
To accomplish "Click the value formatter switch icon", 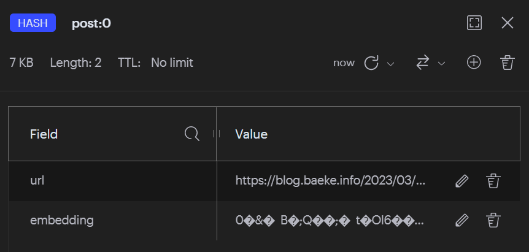I will pyautogui.click(x=422, y=63).
